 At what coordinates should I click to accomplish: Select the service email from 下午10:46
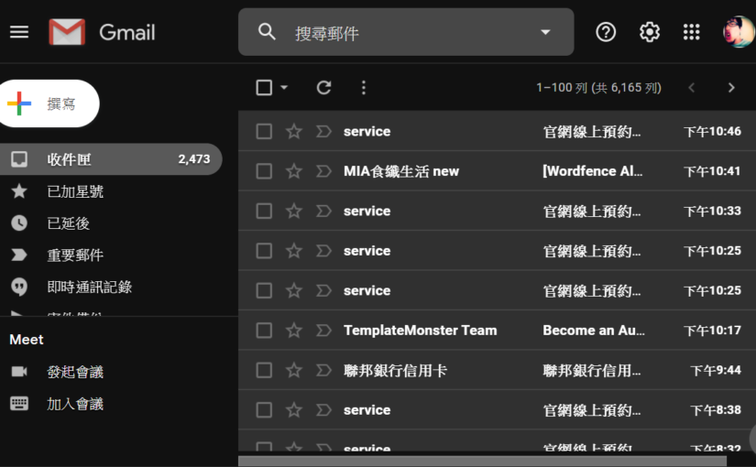point(264,131)
